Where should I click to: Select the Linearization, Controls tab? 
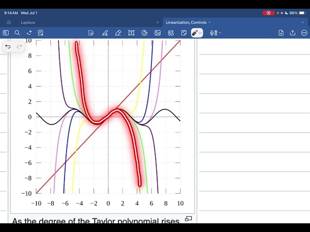[x=186, y=23]
